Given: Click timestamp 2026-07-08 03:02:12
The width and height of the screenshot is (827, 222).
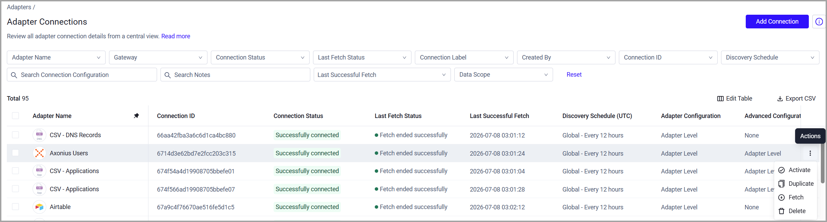Looking at the screenshot, I should click(x=497, y=207).
